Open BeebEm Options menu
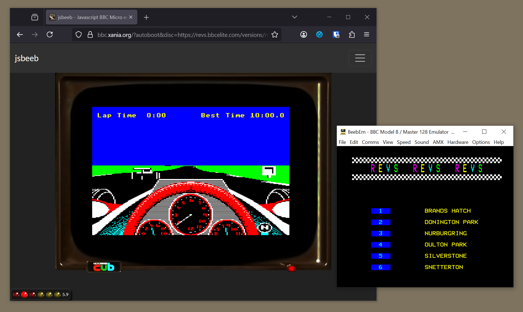Screen dimensions: 523x312 481,142
